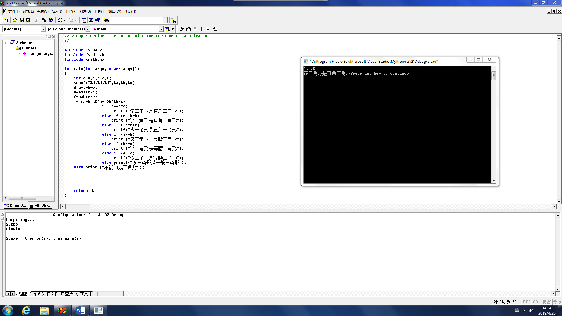Screen dimensions: 562x316
Task: Close the output panel with X button
Action: (3, 214)
